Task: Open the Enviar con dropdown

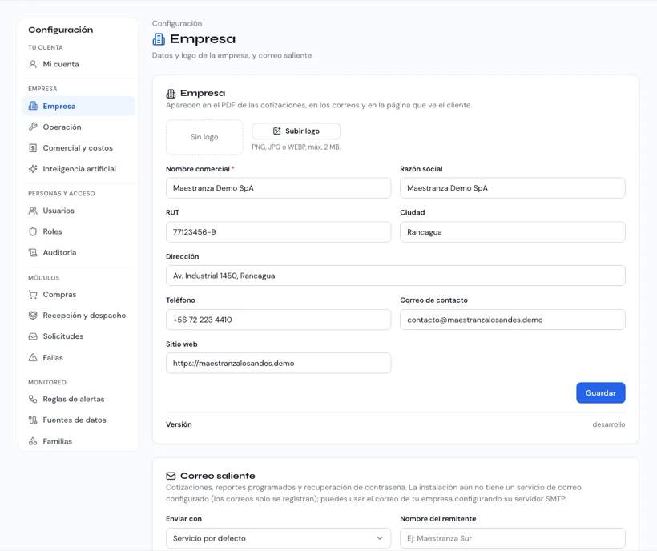Action: [278, 538]
